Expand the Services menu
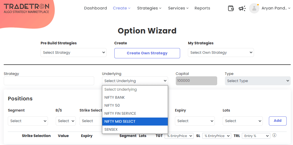This screenshot has height=145, width=293. point(178,8)
